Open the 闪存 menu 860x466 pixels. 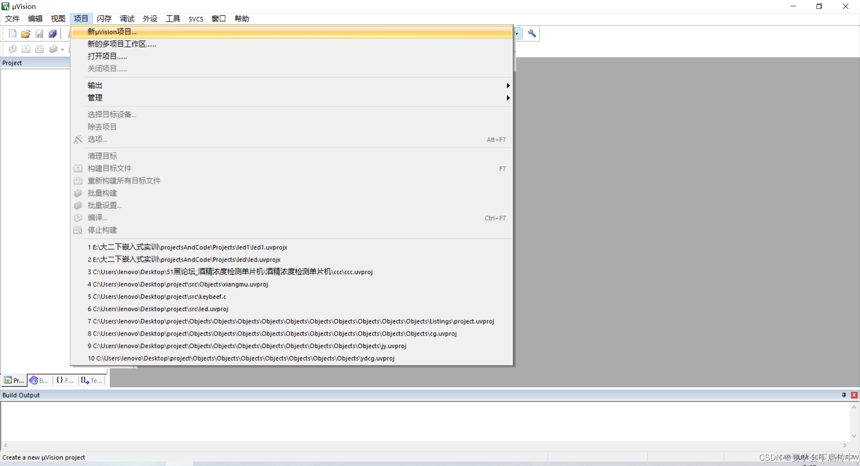point(104,18)
